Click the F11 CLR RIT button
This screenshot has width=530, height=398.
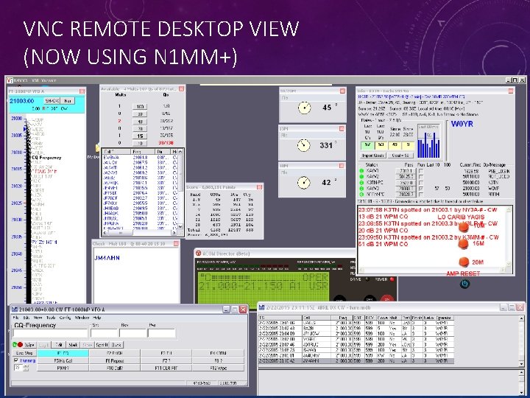(x=166, y=368)
